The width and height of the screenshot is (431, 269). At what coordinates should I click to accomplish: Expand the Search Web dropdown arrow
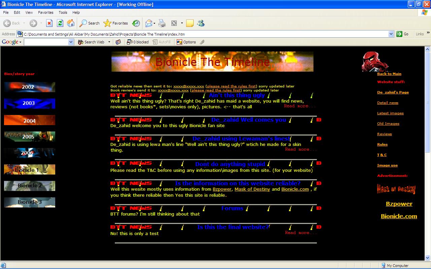109,42
